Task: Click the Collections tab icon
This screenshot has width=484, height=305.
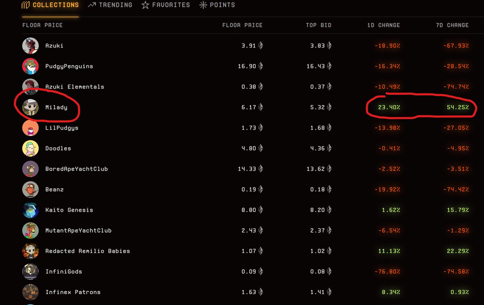Action: (x=26, y=5)
